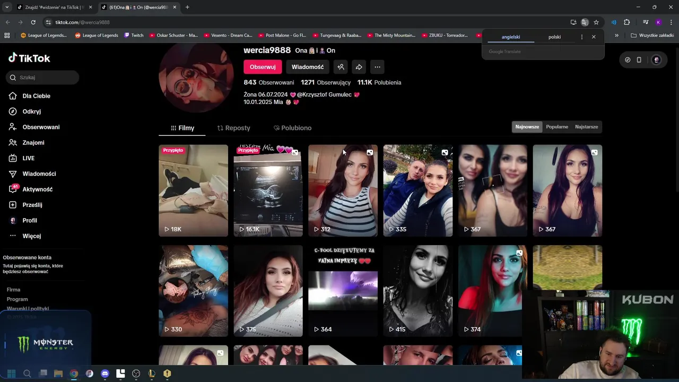
Task: Open ultrasound video with 16.1K views
Action: pyautogui.click(x=268, y=190)
